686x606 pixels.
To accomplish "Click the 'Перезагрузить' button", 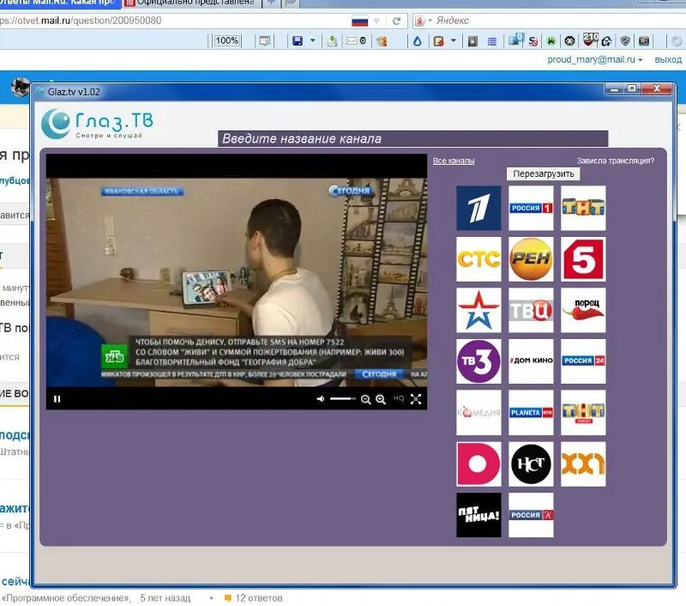I will (x=544, y=174).
